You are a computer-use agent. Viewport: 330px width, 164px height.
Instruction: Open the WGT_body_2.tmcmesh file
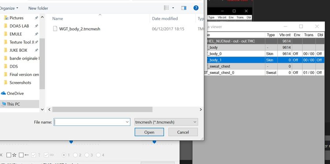point(80,29)
